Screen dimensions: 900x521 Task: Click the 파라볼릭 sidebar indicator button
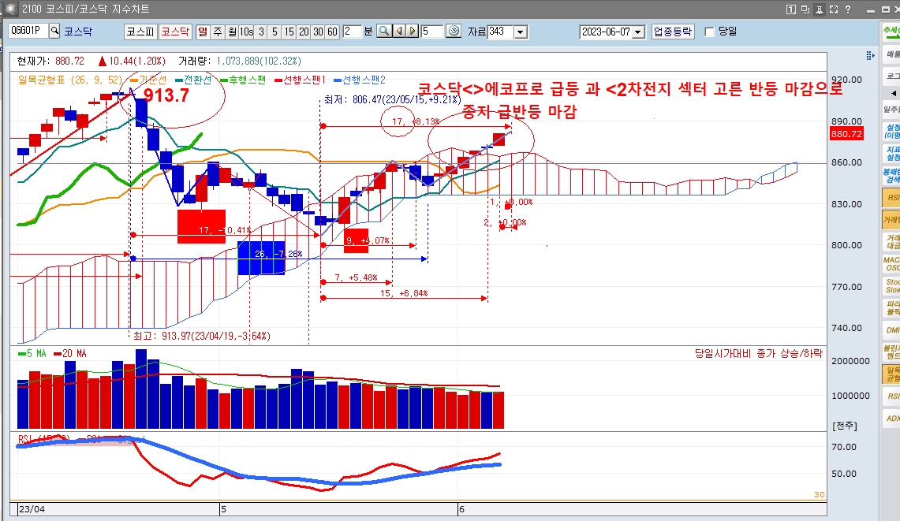click(891, 307)
